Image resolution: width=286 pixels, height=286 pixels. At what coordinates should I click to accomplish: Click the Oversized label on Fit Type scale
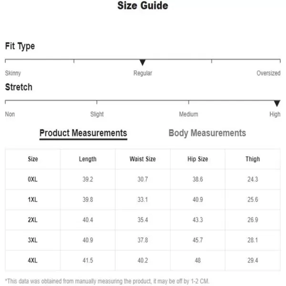(x=268, y=73)
